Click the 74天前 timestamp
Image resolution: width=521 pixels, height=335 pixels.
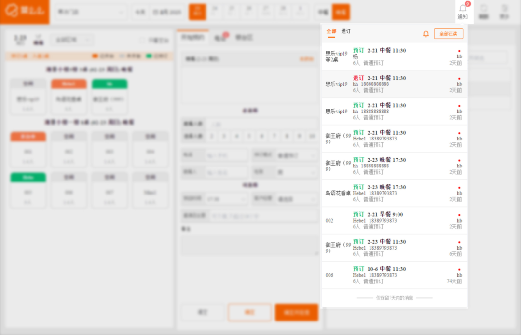point(454,281)
